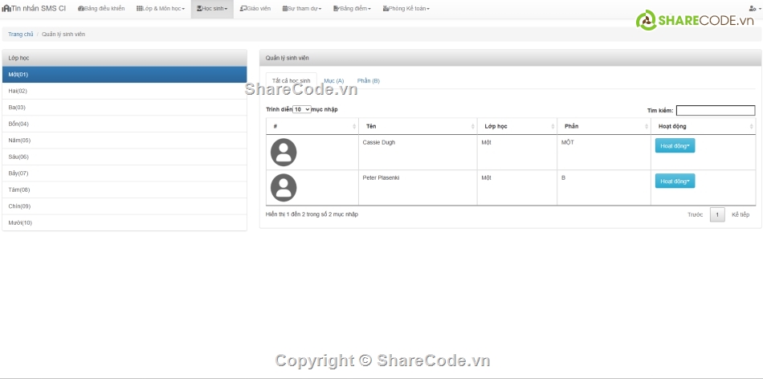This screenshot has height=379, width=763.
Task: Click Cassie Dugh's avatar picture
Action: click(x=284, y=153)
